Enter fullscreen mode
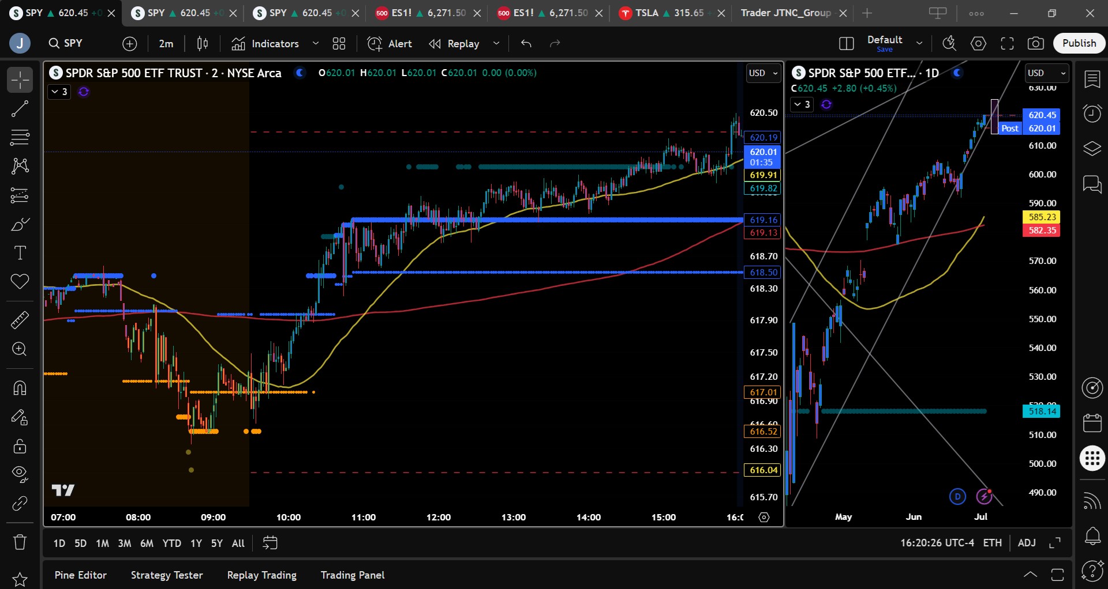1108x589 pixels. 1007,43
